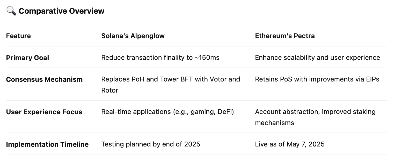The image size is (394, 164).
Task: Click the Primary Goal row label
Action: [27, 58]
